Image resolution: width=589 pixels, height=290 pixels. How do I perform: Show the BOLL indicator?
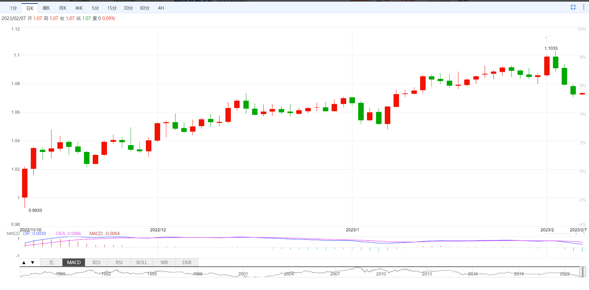[x=142, y=263]
